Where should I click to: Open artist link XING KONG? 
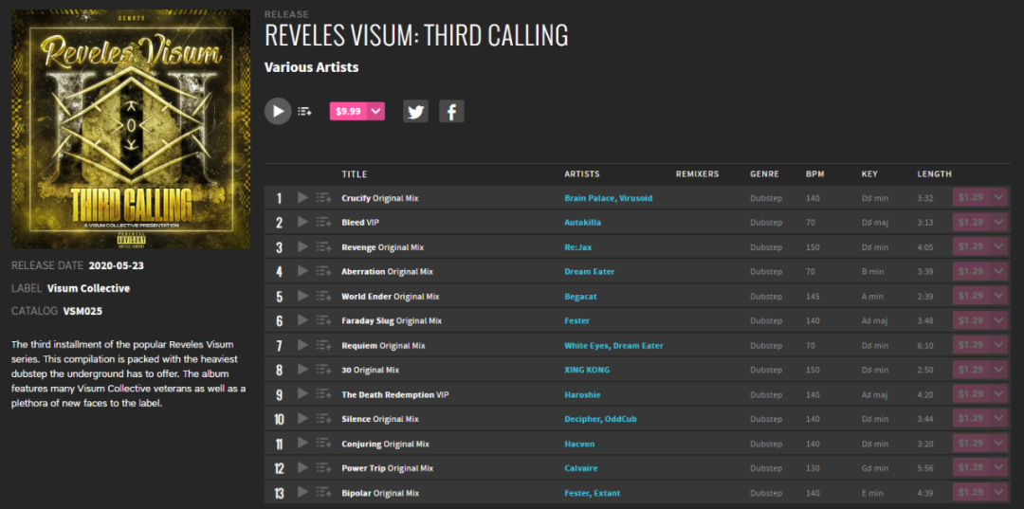pos(587,370)
